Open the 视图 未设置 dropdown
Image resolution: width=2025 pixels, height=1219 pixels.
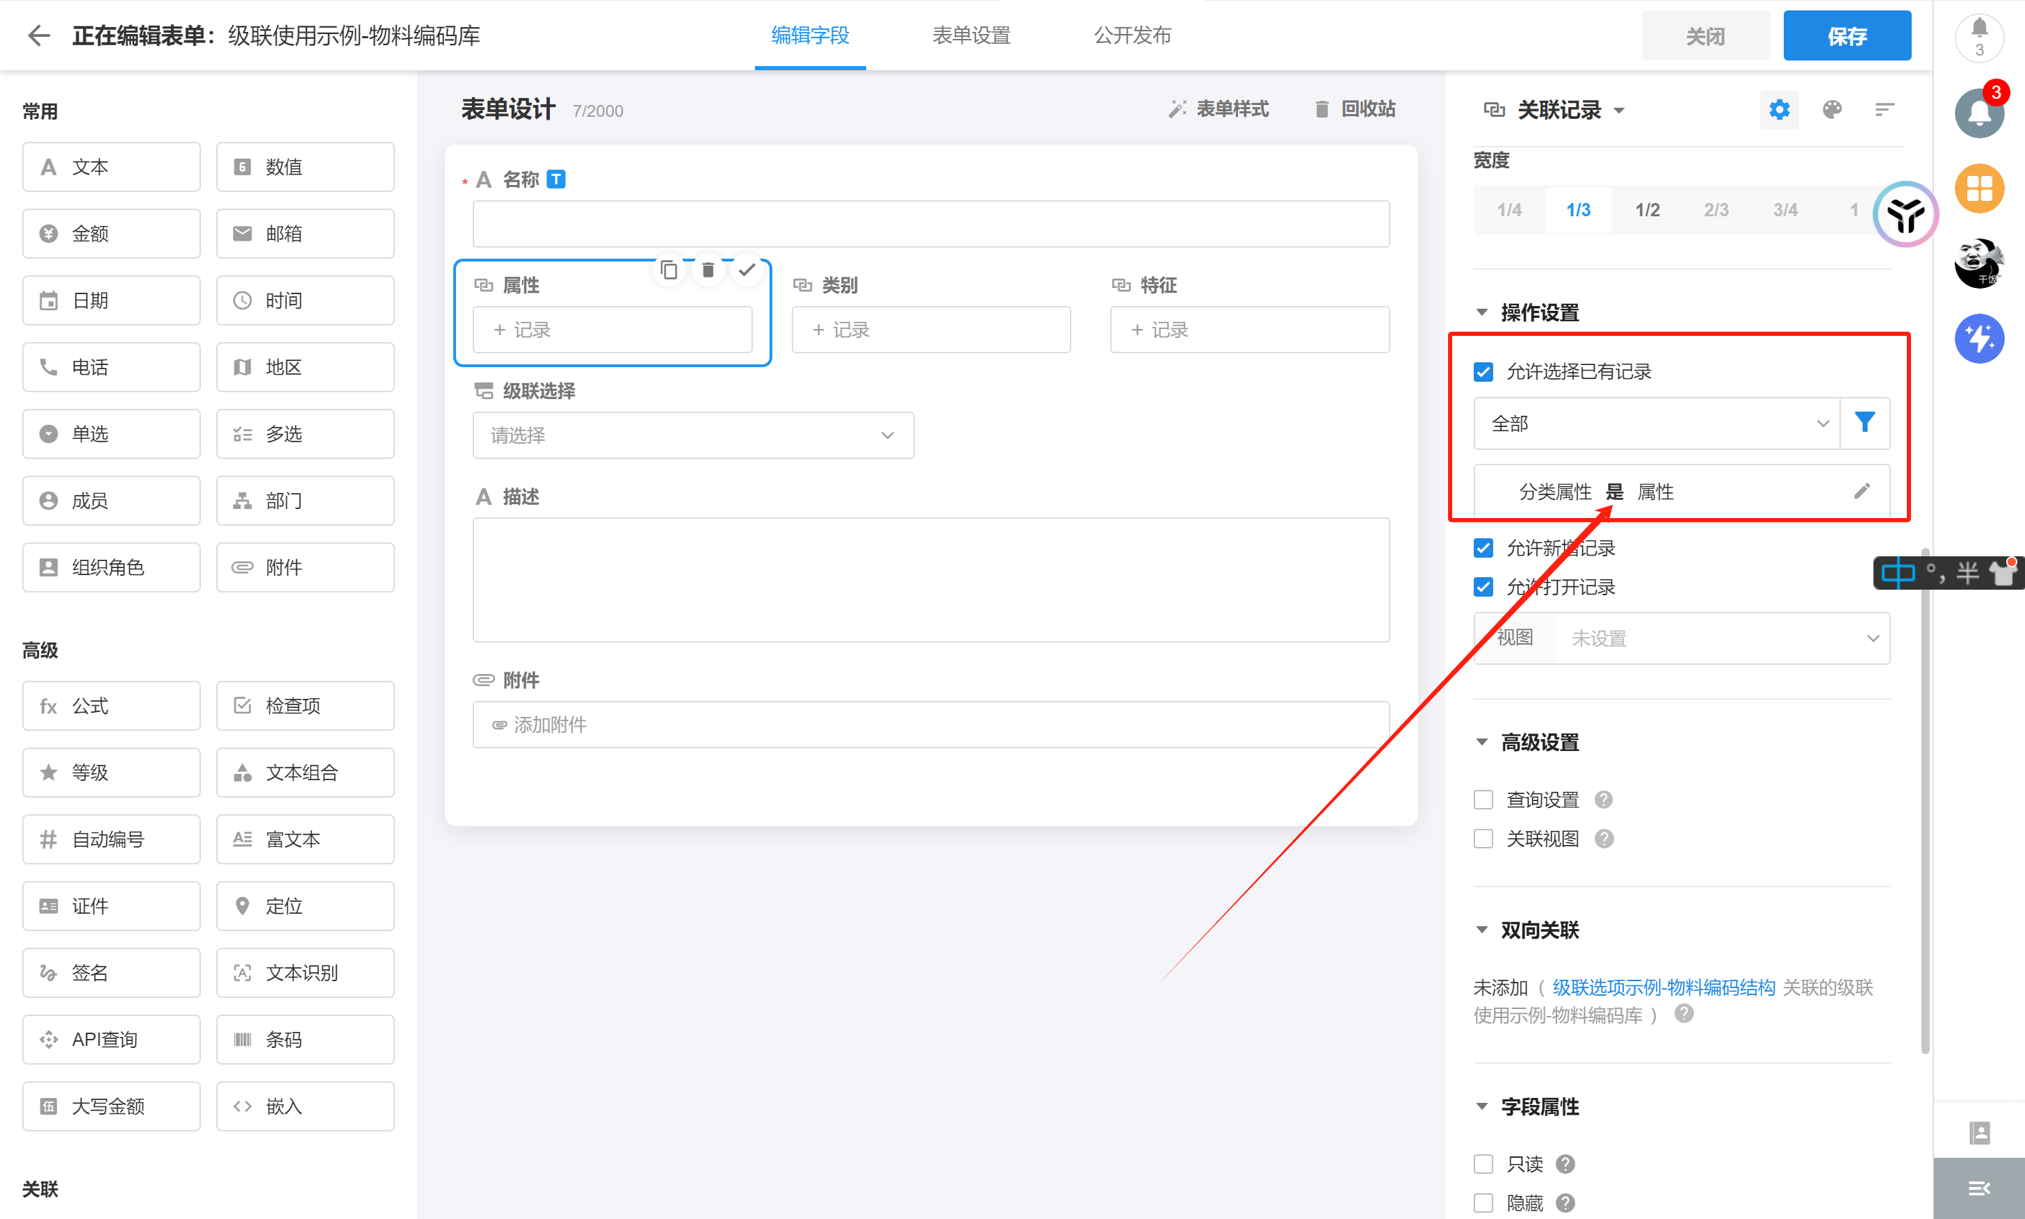click(x=1721, y=638)
